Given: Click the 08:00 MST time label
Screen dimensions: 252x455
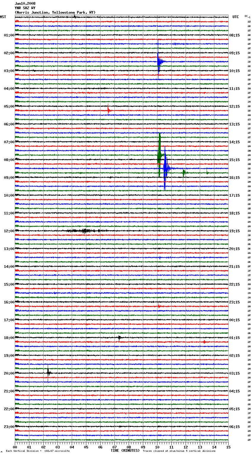Looking at the screenshot, I should pos(9,160).
